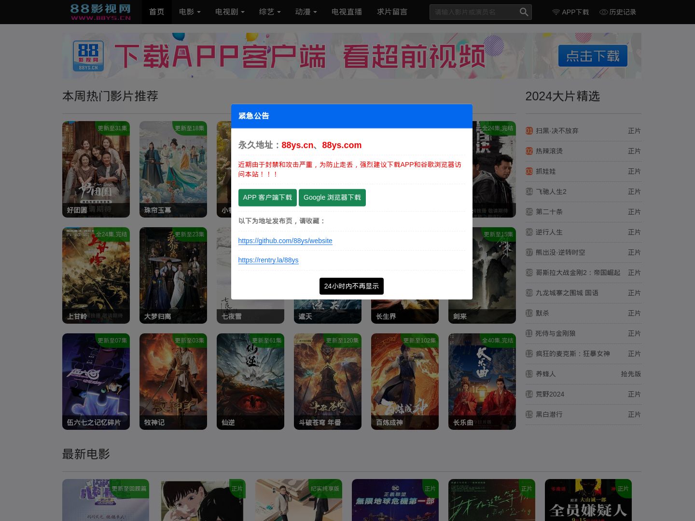This screenshot has height=521, width=695.
Task: Open 斗破苍穹 年番 poster thumbnail
Action: [328, 382]
